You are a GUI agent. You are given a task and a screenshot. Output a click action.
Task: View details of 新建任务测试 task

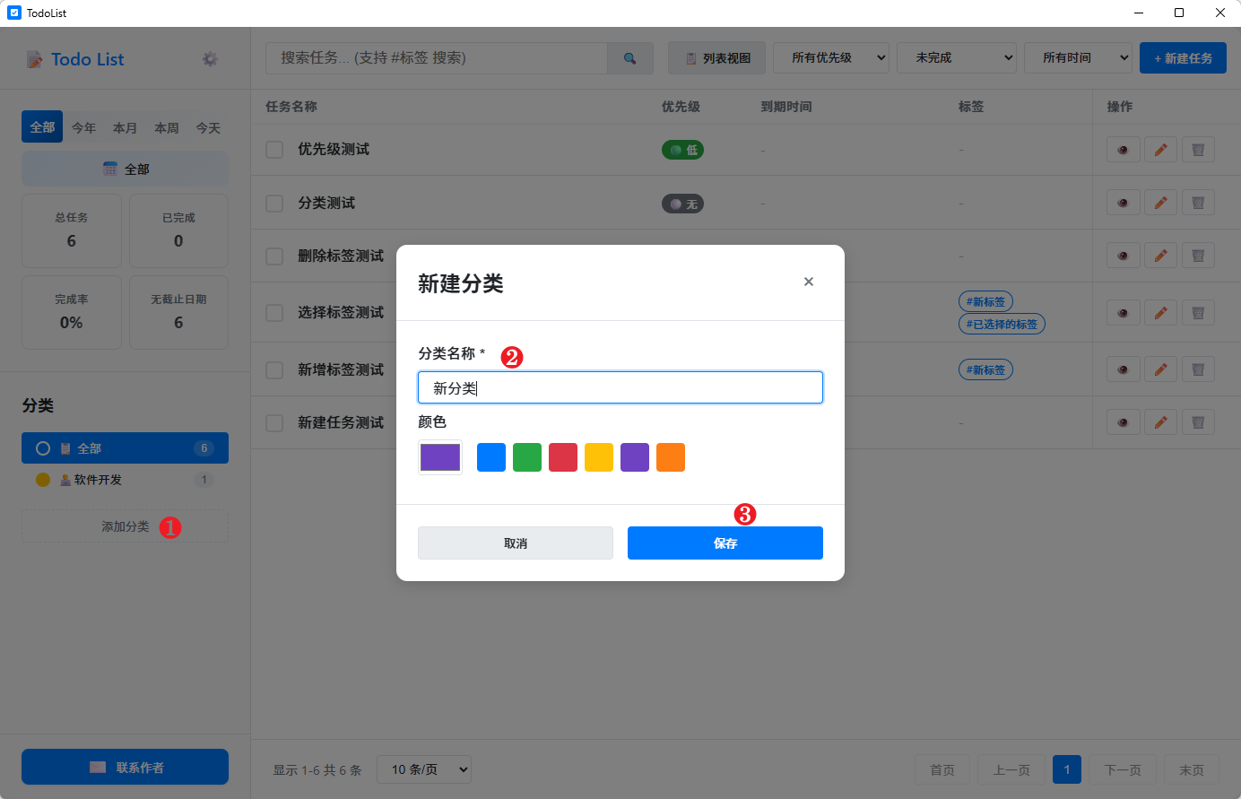(x=1123, y=422)
